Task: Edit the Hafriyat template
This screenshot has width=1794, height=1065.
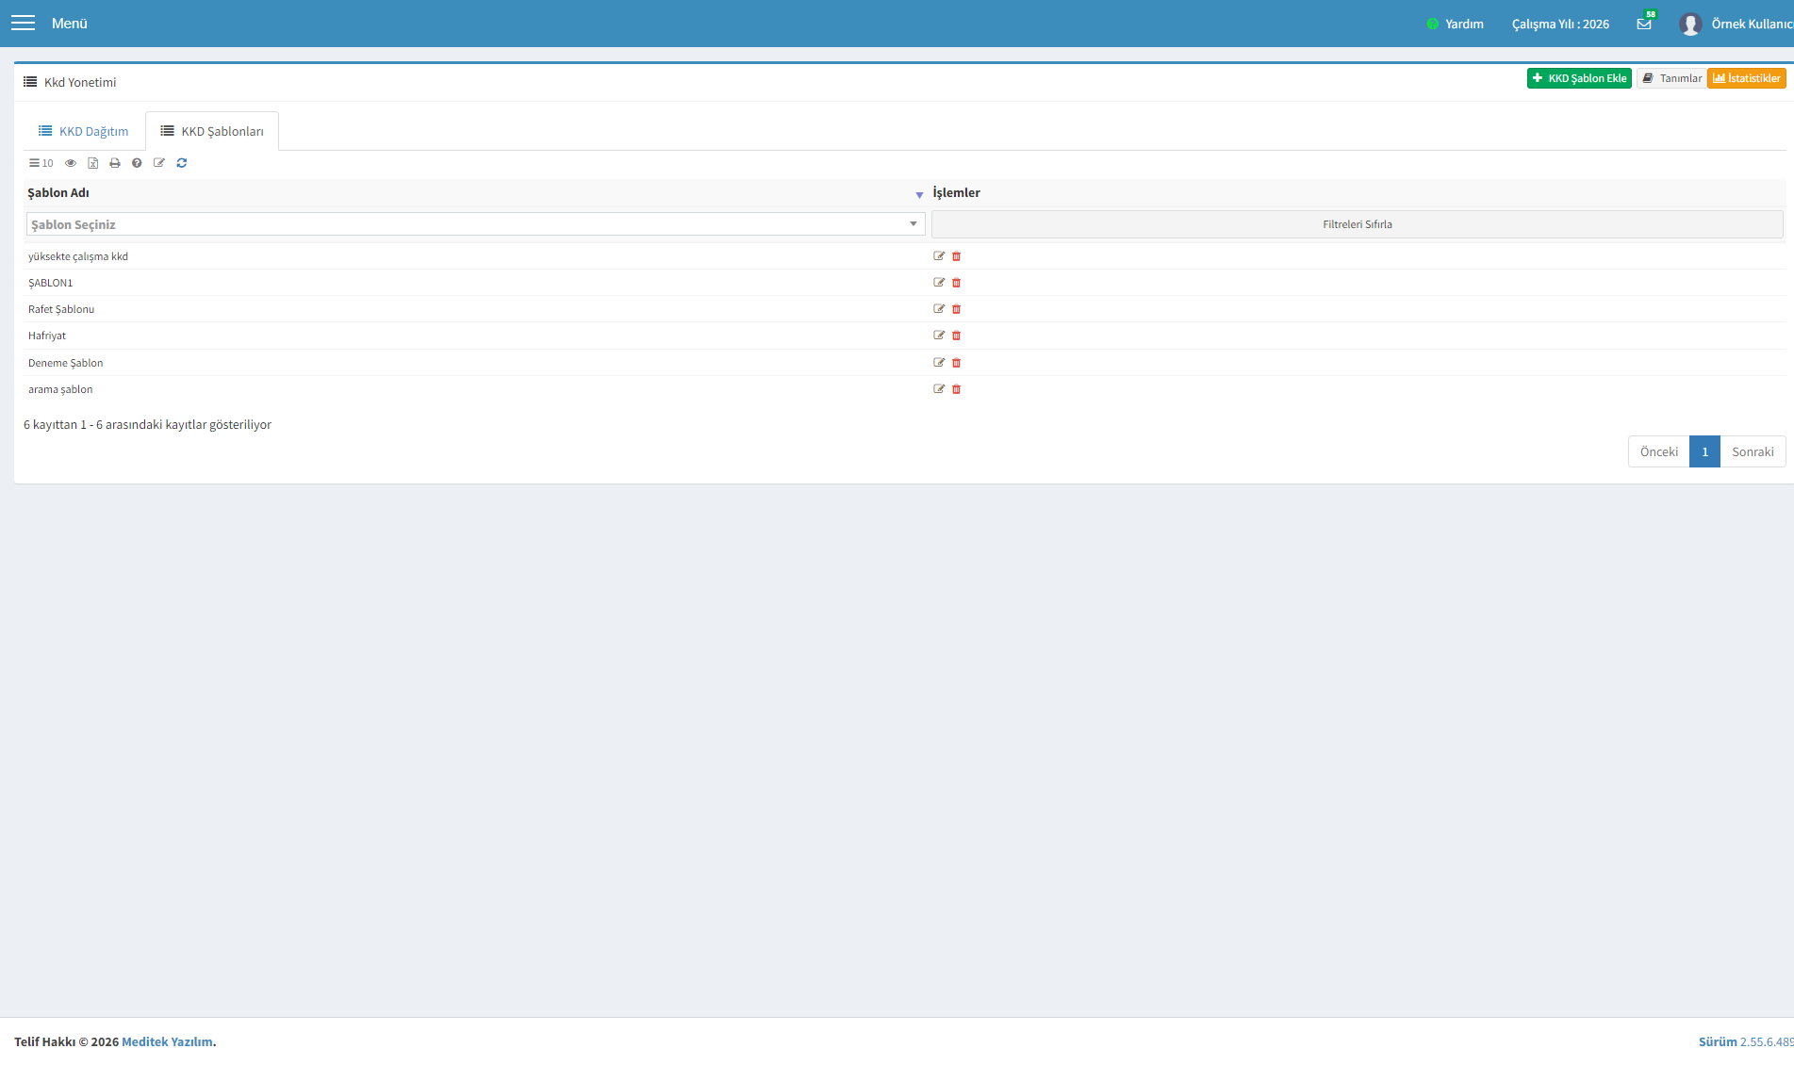Action: point(939,336)
